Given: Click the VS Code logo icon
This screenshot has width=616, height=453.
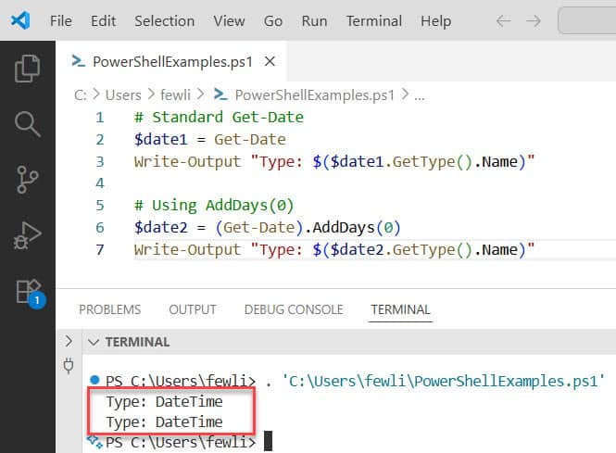Looking at the screenshot, I should 20,20.
